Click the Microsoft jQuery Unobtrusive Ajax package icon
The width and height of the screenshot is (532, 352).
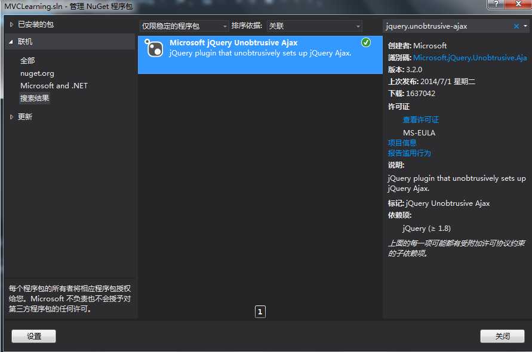click(154, 48)
